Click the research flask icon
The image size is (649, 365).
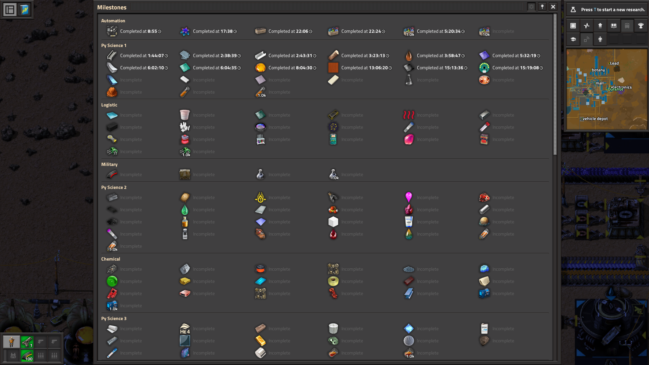pos(573,9)
